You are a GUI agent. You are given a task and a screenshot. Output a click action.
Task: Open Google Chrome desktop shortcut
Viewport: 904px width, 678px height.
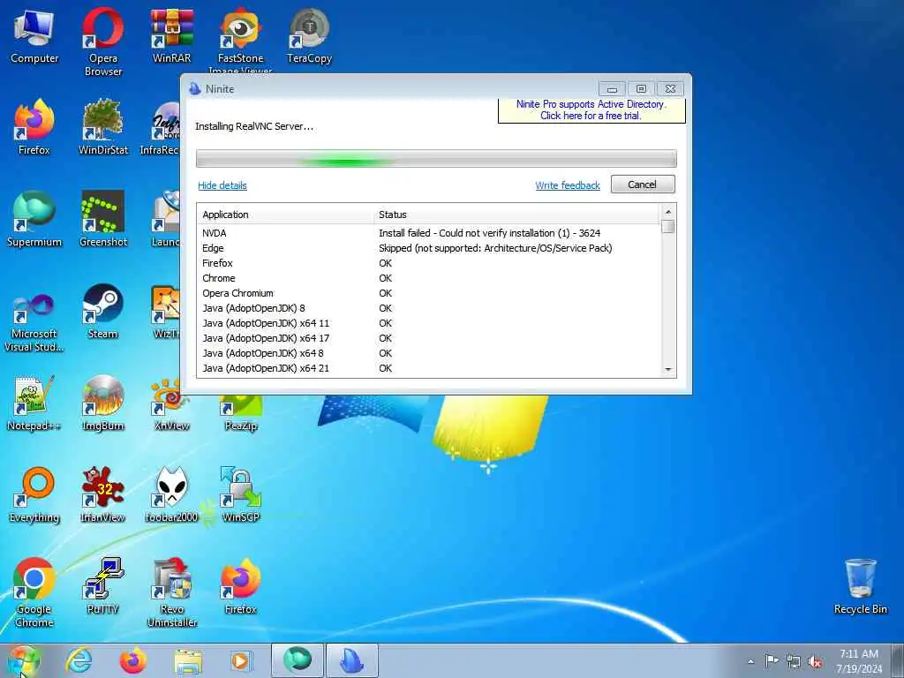click(x=34, y=592)
